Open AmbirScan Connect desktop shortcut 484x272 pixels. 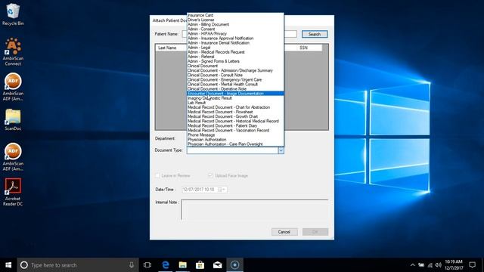pyautogui.click(x=13, y=51)
